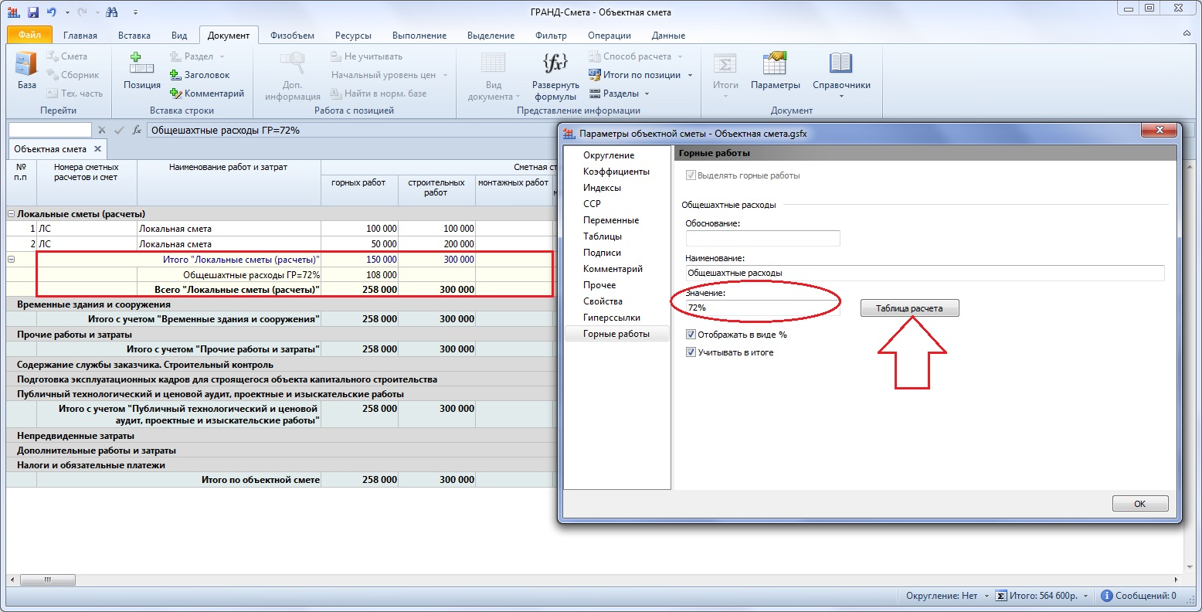Go to Смета in Перейти group

click(x=66, y=56)
